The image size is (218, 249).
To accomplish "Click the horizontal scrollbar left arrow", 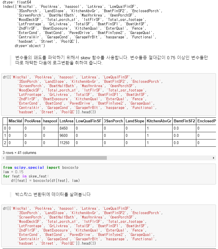I will (3, 158).
